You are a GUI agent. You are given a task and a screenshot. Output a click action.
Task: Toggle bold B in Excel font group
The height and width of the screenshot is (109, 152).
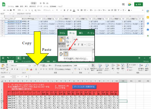pyautogui.click(x=12, y=69)
